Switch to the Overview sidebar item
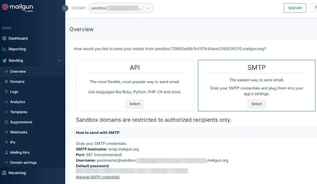The height and width of the screenshot is (184, 317). tap(18, 71)
